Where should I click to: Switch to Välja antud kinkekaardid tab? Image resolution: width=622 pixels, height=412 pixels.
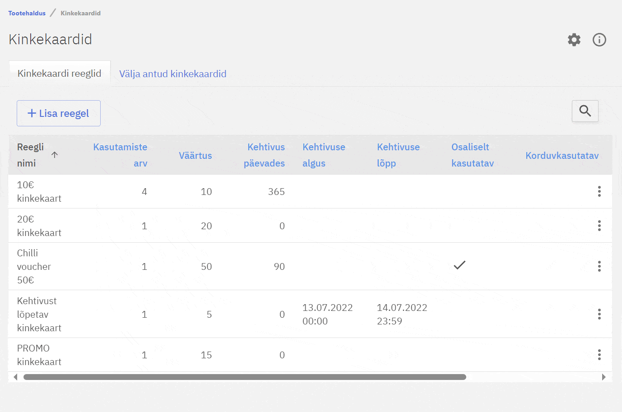(172, 74)
